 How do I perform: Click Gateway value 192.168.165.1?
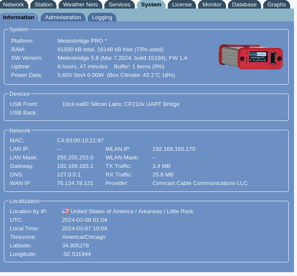point(75,166)
